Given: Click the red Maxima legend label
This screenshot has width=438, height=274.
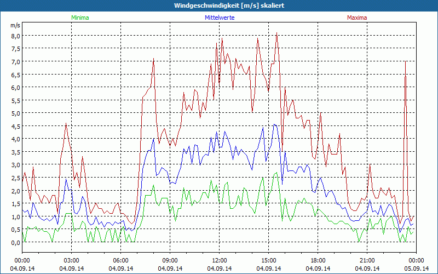Looking at the screenshot, I should 357,18.
